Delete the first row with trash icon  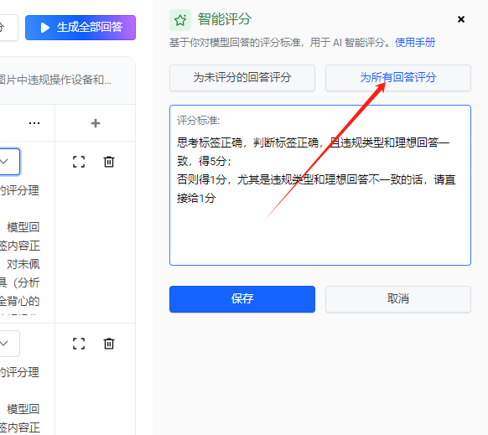[x=109, y=162]
